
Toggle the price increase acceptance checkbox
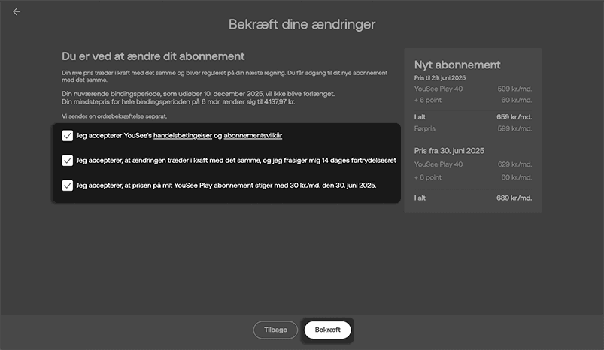pos(68,186)
